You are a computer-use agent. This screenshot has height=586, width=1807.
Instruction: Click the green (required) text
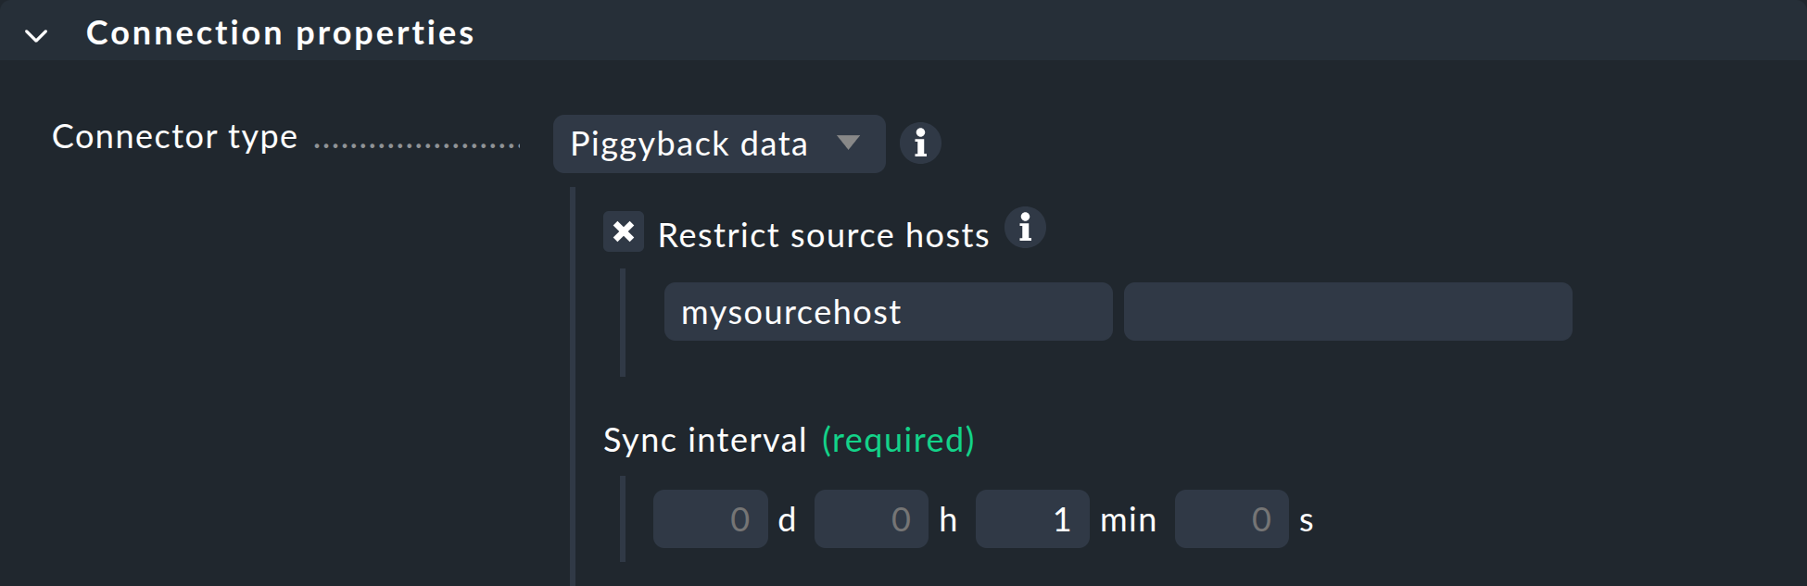[x=898, y=440]
